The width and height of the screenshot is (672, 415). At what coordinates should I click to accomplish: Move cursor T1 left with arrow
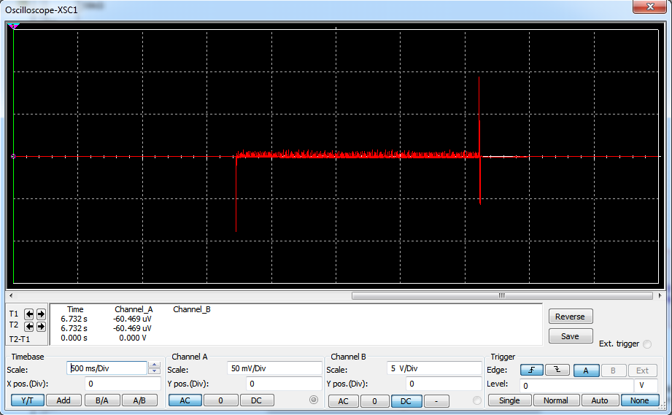coord(29,314)
